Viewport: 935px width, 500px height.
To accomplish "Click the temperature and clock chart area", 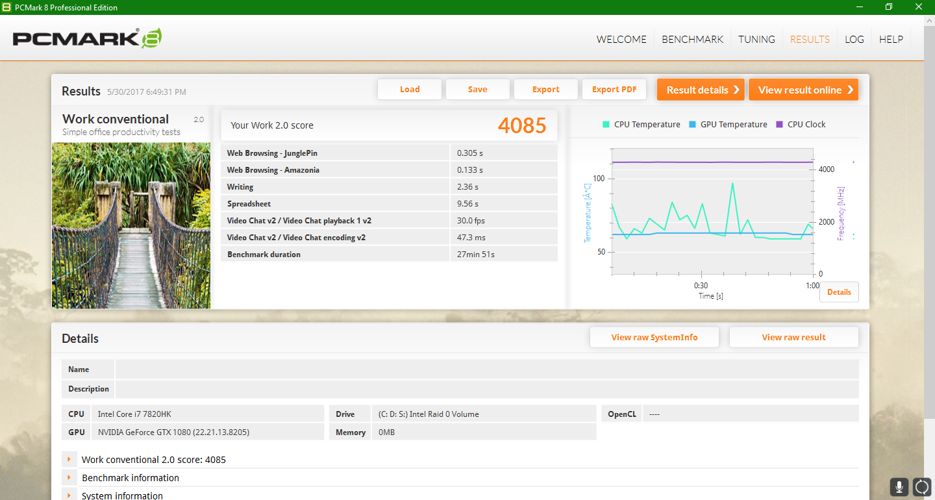I will point(712,211).
